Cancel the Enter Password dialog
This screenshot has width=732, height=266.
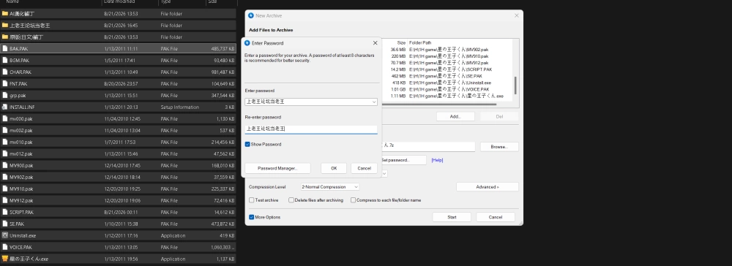tap(364, 168)
